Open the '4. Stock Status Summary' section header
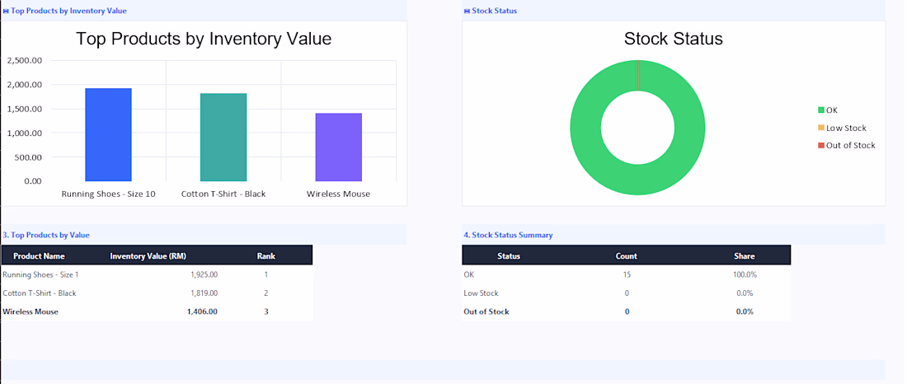Viewport: 907px width, 384px height. pos(509,235)
